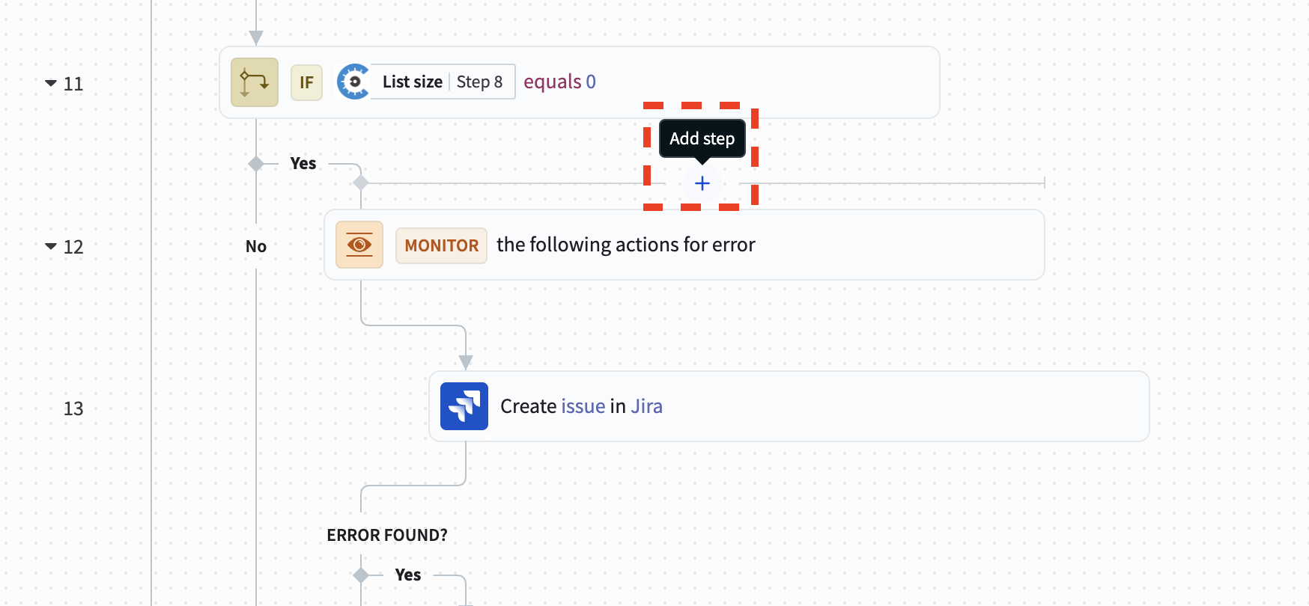Image resolution: width=1309 pixels, height=606 pixels.
Task: Click the No branch label
Action: [x=256, y=246]
